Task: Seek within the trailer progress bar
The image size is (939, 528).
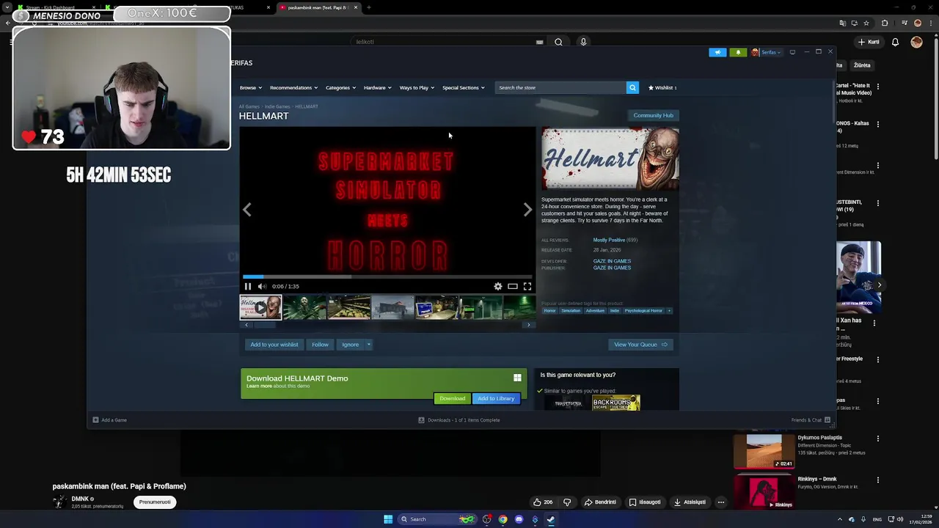Action: 387,277
